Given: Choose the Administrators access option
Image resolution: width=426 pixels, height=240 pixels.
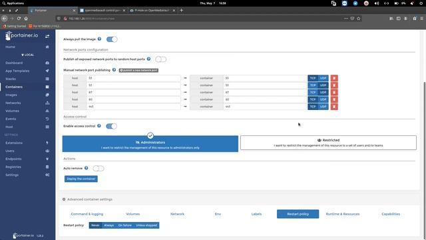Looking at the screenshot, I should click(x=150, y=144).
